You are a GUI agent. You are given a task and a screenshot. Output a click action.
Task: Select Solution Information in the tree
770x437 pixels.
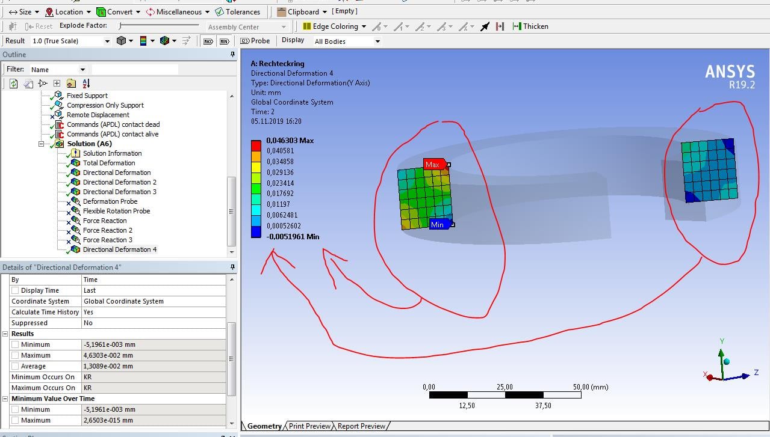click(x=113, y=153)
